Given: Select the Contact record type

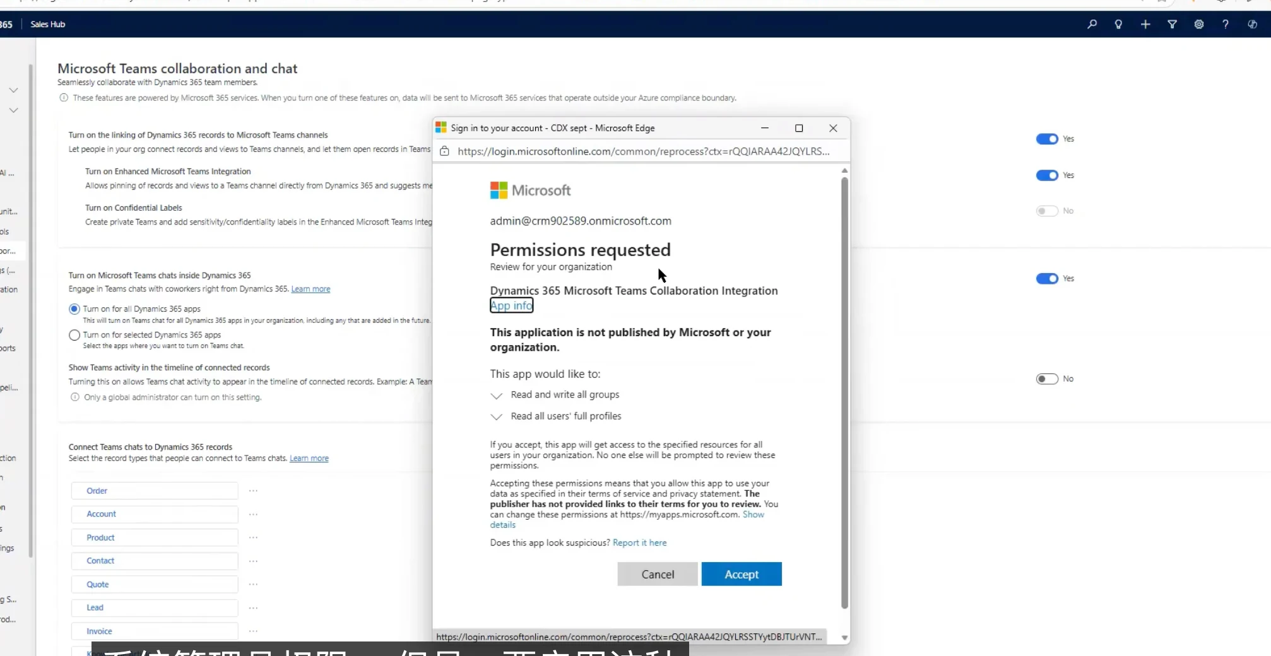Looking at the screenshot, I should (155, 561).
